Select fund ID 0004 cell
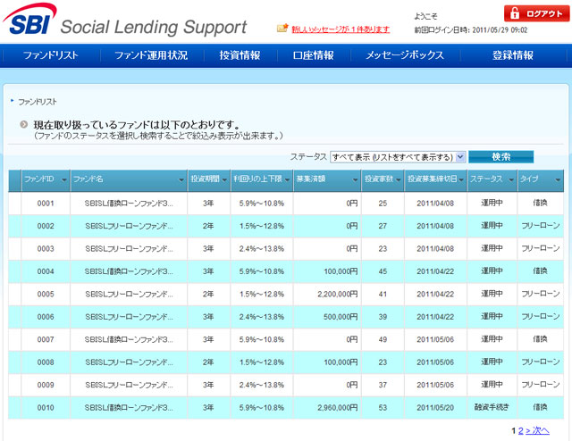This screenshot has width=572, height=441. click(x=46, y=271)
